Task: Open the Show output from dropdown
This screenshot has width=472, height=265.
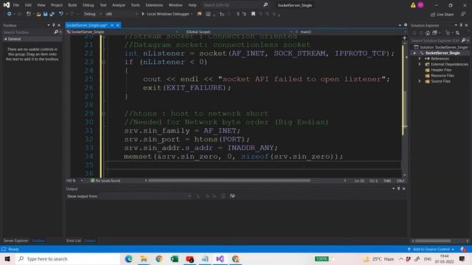Action: 146,196
